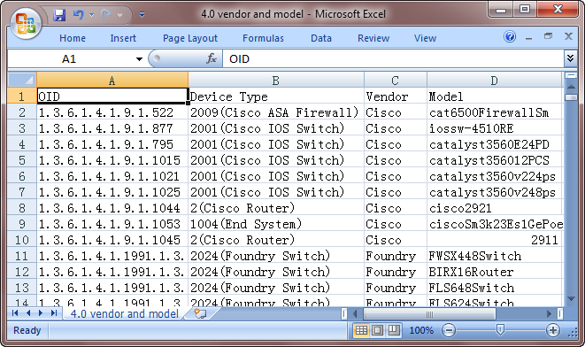Go to the first sheet tab
585x347 pixels.
15,313
